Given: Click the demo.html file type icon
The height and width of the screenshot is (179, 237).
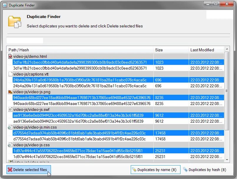Looking at the screenshot, I should pyautogui.click(x=10, y=57).
